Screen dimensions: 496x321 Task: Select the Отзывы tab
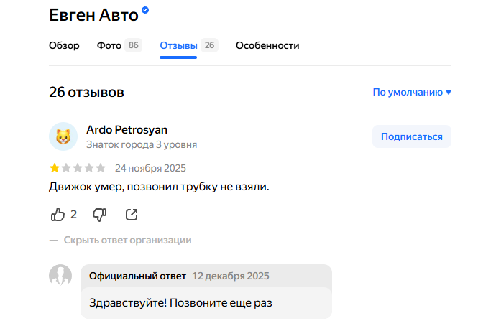(x=178, y=45)
